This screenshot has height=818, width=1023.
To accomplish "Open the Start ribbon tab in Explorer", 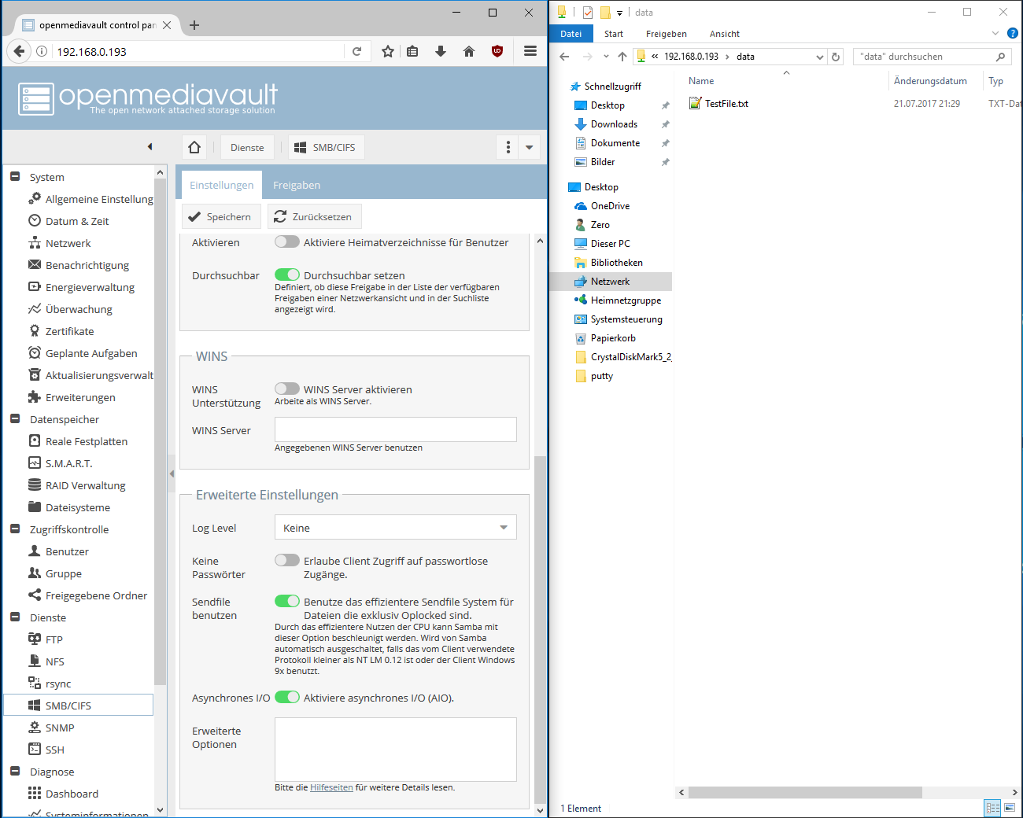I will [614, 34].
